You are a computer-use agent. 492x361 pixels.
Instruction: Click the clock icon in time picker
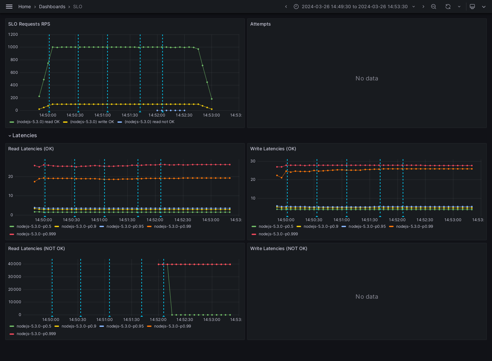[x=296, y=7]
